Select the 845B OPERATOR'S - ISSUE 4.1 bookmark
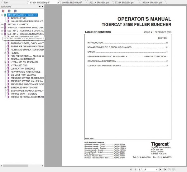 point(22,15)
